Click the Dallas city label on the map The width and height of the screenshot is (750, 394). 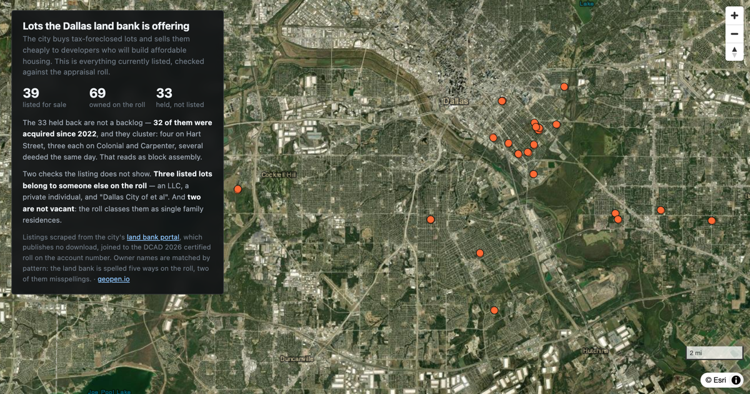point(456,101)
